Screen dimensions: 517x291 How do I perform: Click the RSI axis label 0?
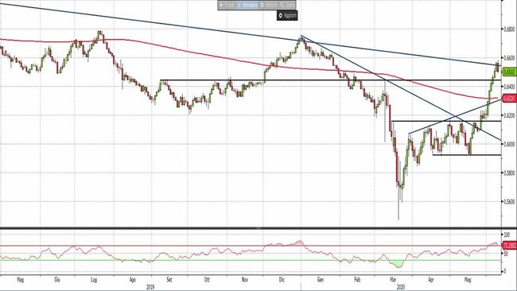click(505, 271)
